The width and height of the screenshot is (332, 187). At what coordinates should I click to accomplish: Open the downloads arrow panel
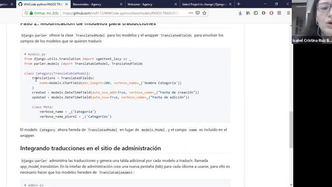240,13
